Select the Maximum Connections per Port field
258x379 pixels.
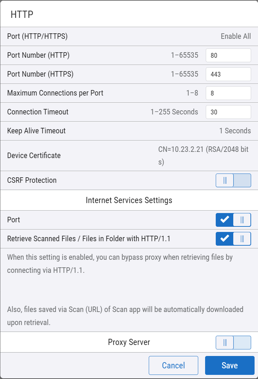click(228, 93)
